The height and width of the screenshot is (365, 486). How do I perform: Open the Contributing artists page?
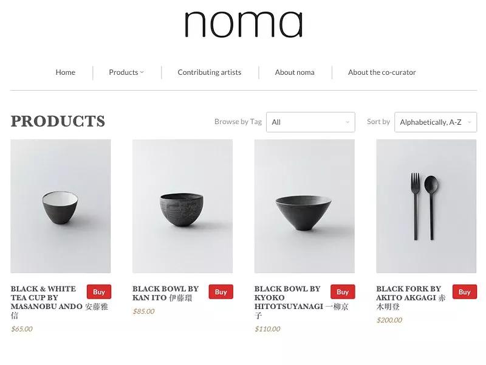(x=209, y=72)
